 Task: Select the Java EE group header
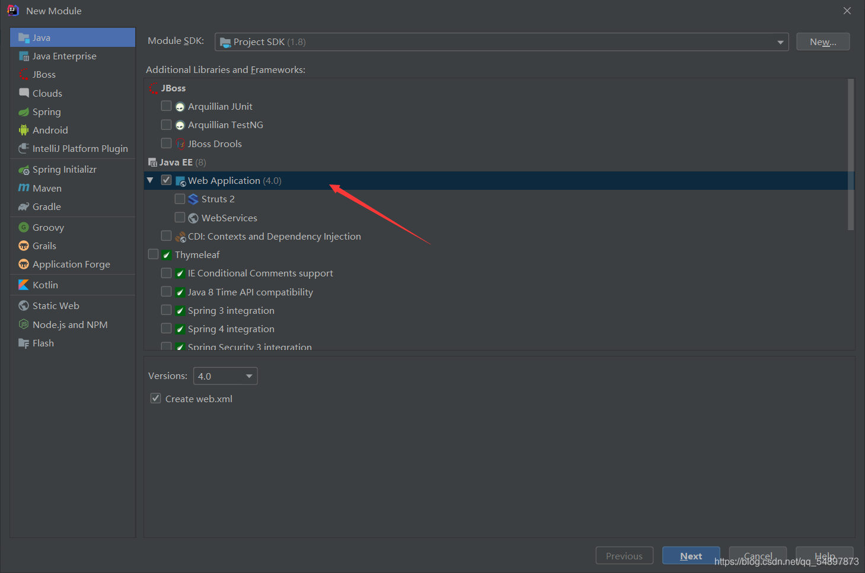(176, 162)
